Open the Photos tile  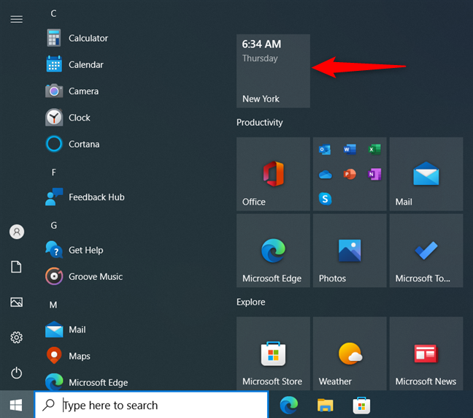[350, 251]
